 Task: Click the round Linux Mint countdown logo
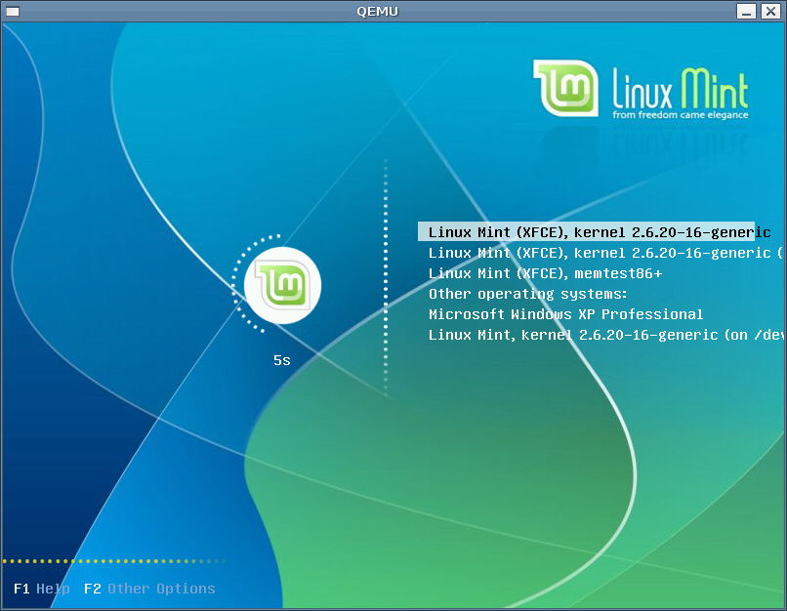tap(282, 285)
